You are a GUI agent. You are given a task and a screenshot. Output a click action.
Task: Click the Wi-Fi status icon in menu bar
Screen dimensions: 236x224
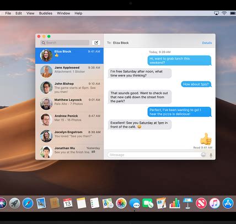pyautogui.click(x=224, y=13)
